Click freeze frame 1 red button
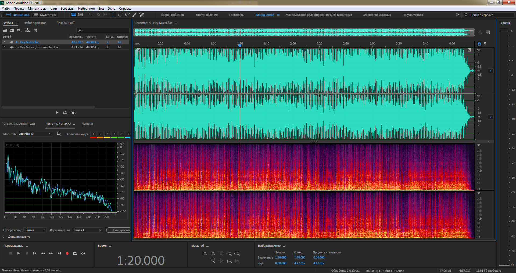Image resolution: width=516 pixels, height=273 pixels. tap(93, 134)
